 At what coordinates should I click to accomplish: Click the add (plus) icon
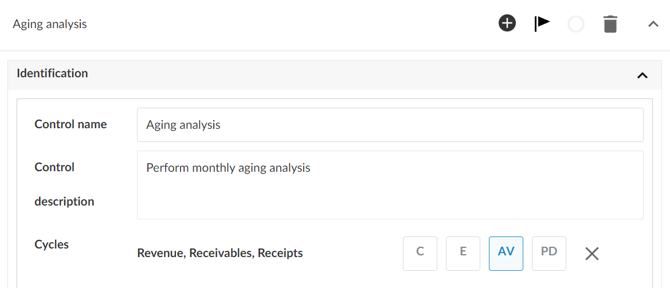coord(507,23)
